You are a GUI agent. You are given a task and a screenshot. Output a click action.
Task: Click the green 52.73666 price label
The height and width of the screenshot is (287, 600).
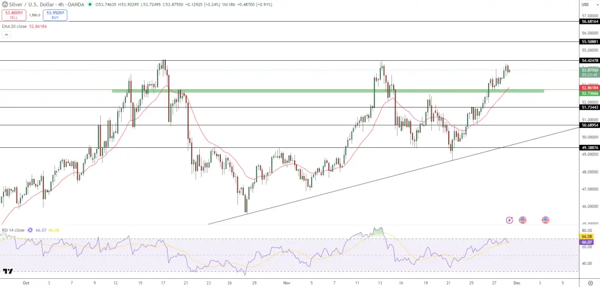(589, 93)
